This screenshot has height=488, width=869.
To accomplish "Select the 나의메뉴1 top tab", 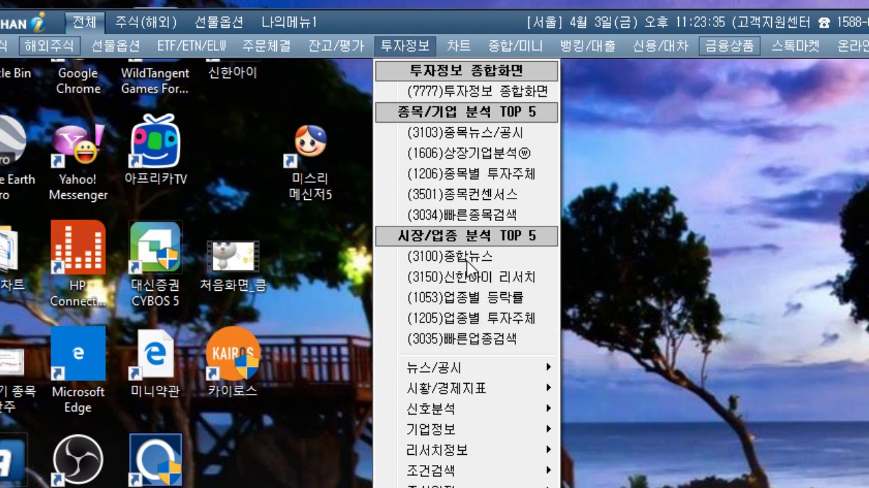I will (x=289, y=22).
